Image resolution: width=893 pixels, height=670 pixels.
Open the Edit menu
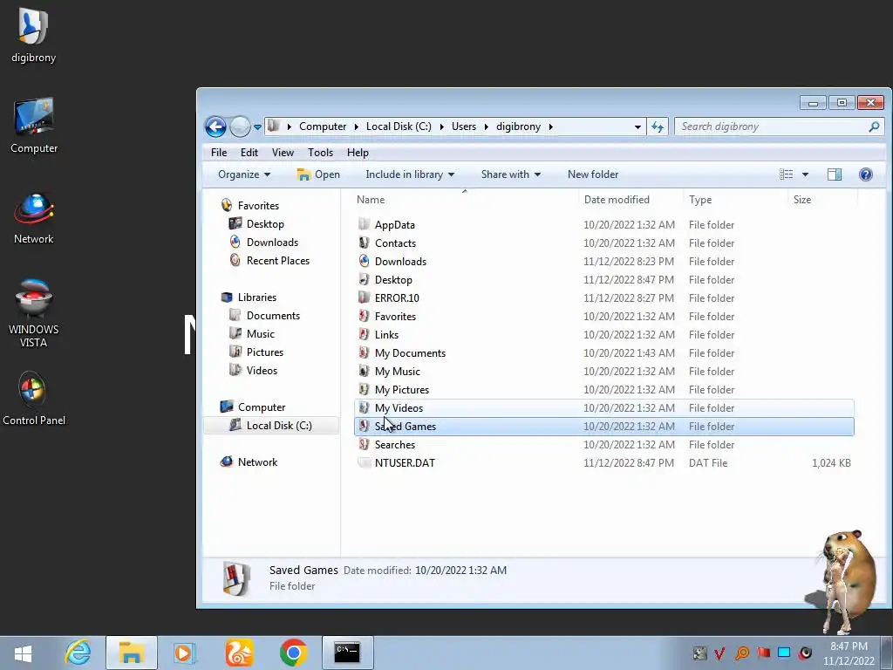(249, 153)
